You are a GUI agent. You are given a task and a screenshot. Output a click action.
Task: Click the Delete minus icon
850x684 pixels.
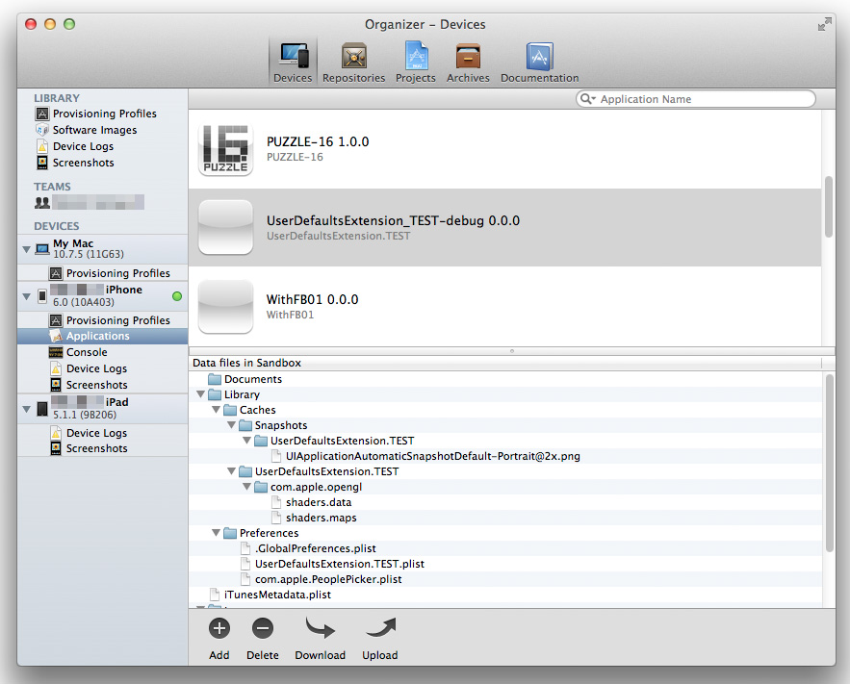tap(263, 628)
